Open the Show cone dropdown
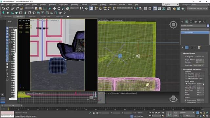Screen dimensions: 210x118 tap(198, 65)
